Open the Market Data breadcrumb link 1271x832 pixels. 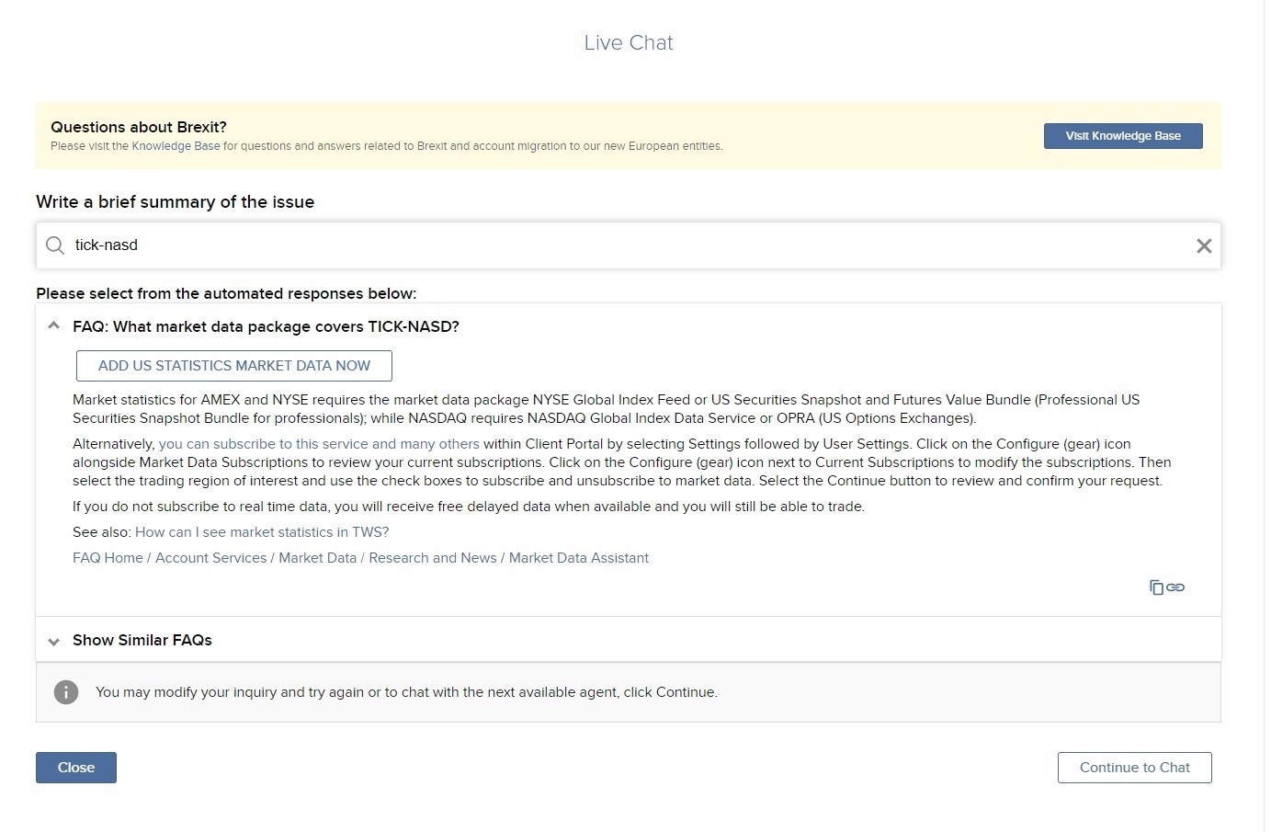(x=317, y=558)
